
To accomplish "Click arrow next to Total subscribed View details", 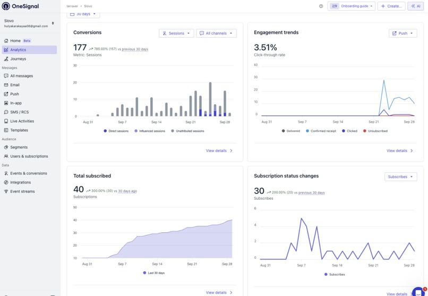I will pos(231,292).
